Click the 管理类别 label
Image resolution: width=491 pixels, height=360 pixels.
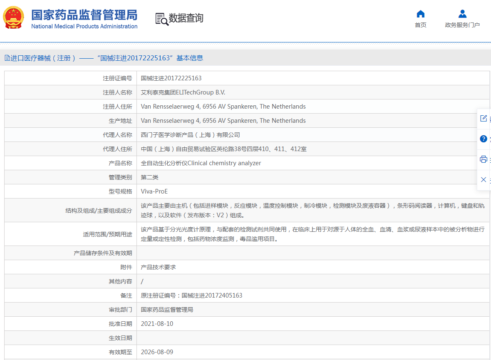pyautogui.click(x=120, y=177)
